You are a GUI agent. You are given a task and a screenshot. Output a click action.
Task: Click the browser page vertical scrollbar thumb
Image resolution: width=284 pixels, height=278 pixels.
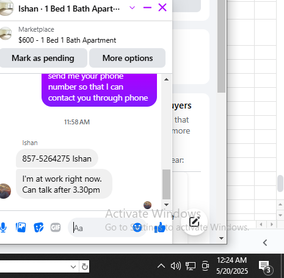[221, 46]
